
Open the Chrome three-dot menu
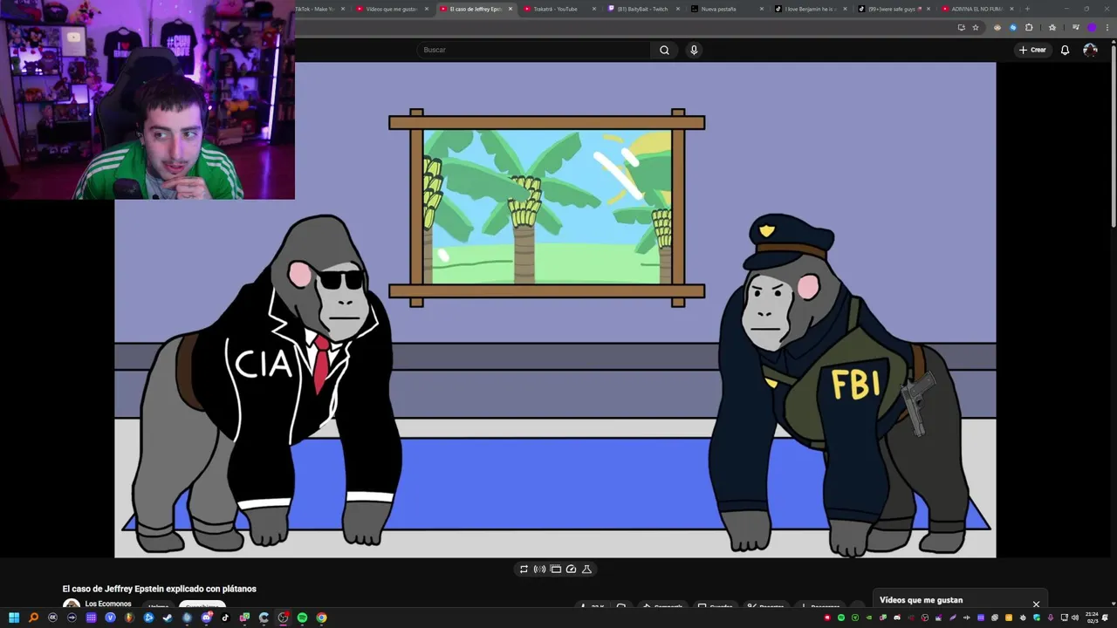[x=1107, y=27]
